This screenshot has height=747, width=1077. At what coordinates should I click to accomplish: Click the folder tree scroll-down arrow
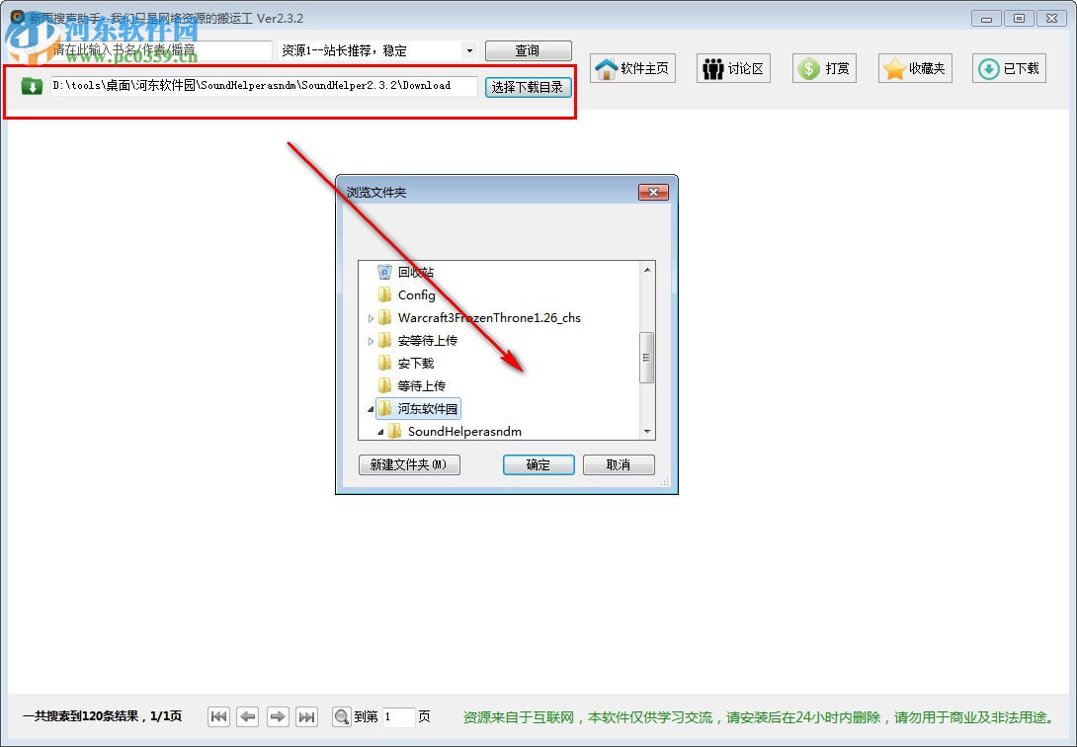(x=647, y=431)
